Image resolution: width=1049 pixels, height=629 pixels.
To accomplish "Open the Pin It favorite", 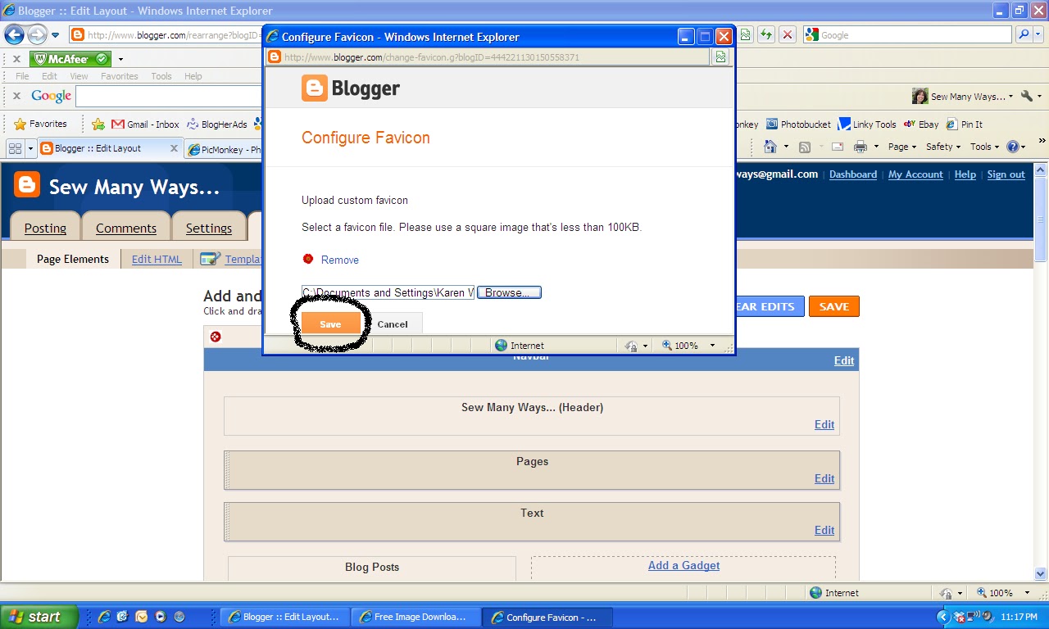I will [965, 124].
